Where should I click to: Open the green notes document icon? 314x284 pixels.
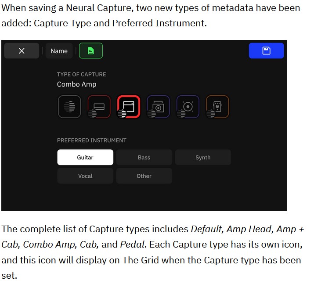pos(91,50)
